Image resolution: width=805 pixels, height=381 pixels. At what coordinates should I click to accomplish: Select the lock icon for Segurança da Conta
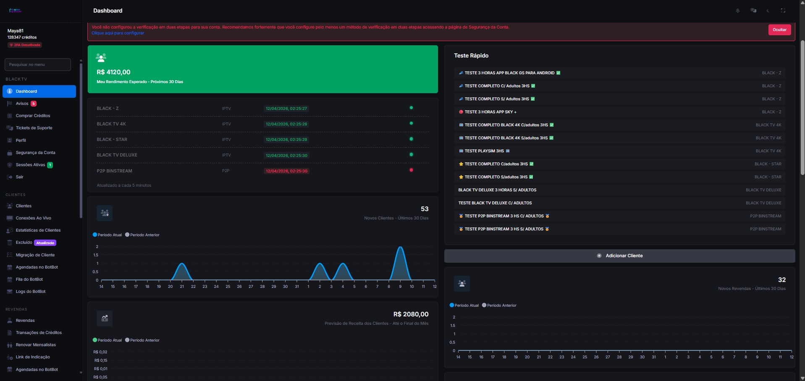[x=9, y=152]
